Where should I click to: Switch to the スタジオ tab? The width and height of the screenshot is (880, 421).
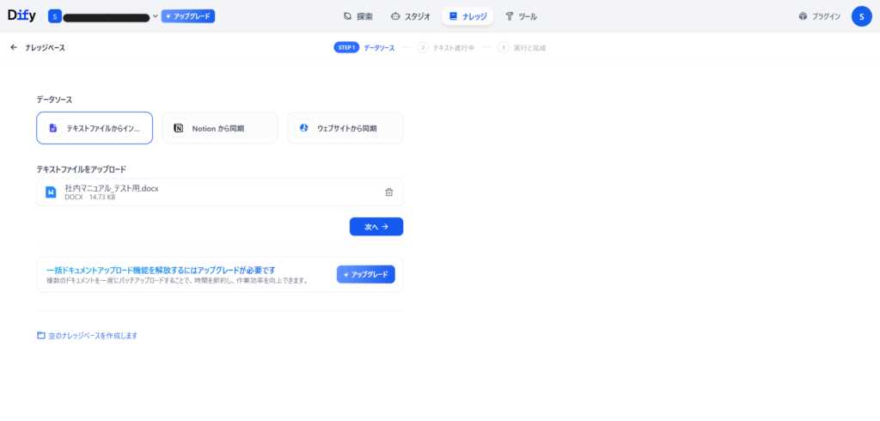tap(410, 16)
